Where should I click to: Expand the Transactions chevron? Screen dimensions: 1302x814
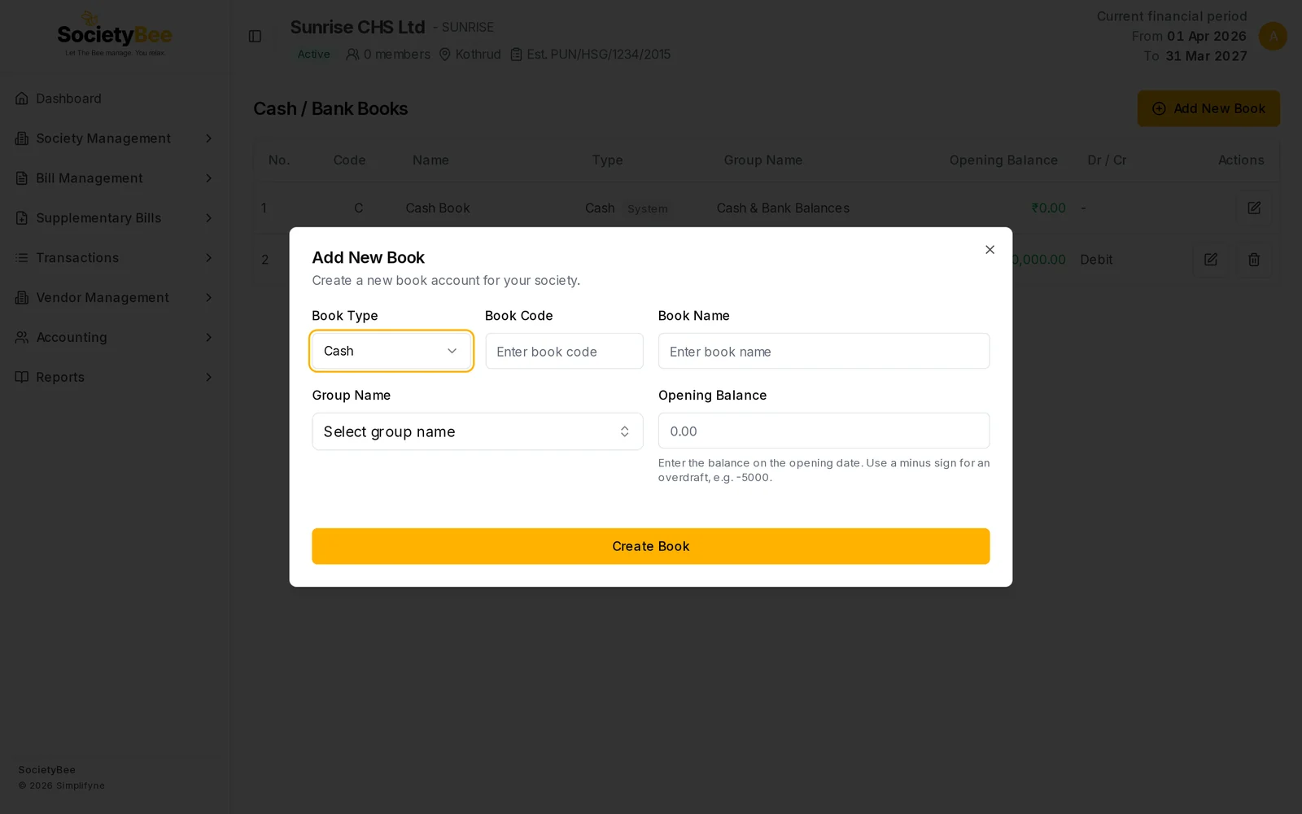pos(208,258)
